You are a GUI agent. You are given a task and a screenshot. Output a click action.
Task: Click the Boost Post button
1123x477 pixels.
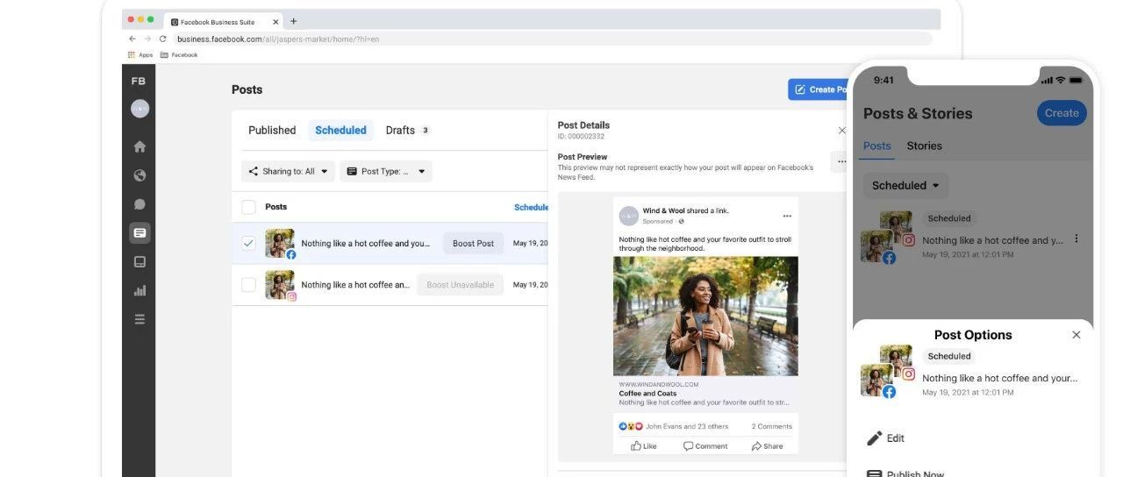click(474, 244)
